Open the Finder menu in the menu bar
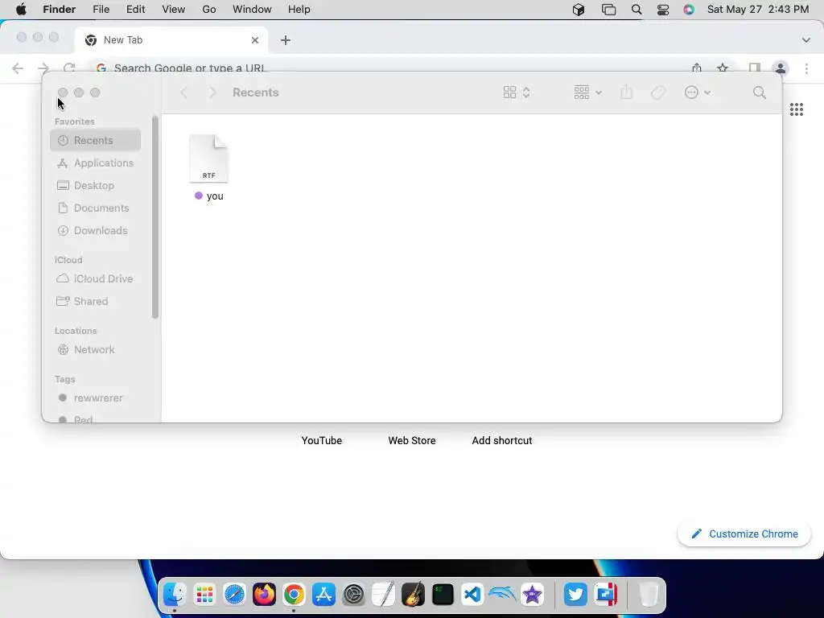The height and width of the screenshot is (618, 824). pos(60,10)
